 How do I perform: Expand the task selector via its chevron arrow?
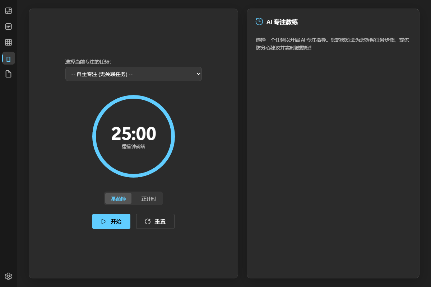(x=198, y=74)
